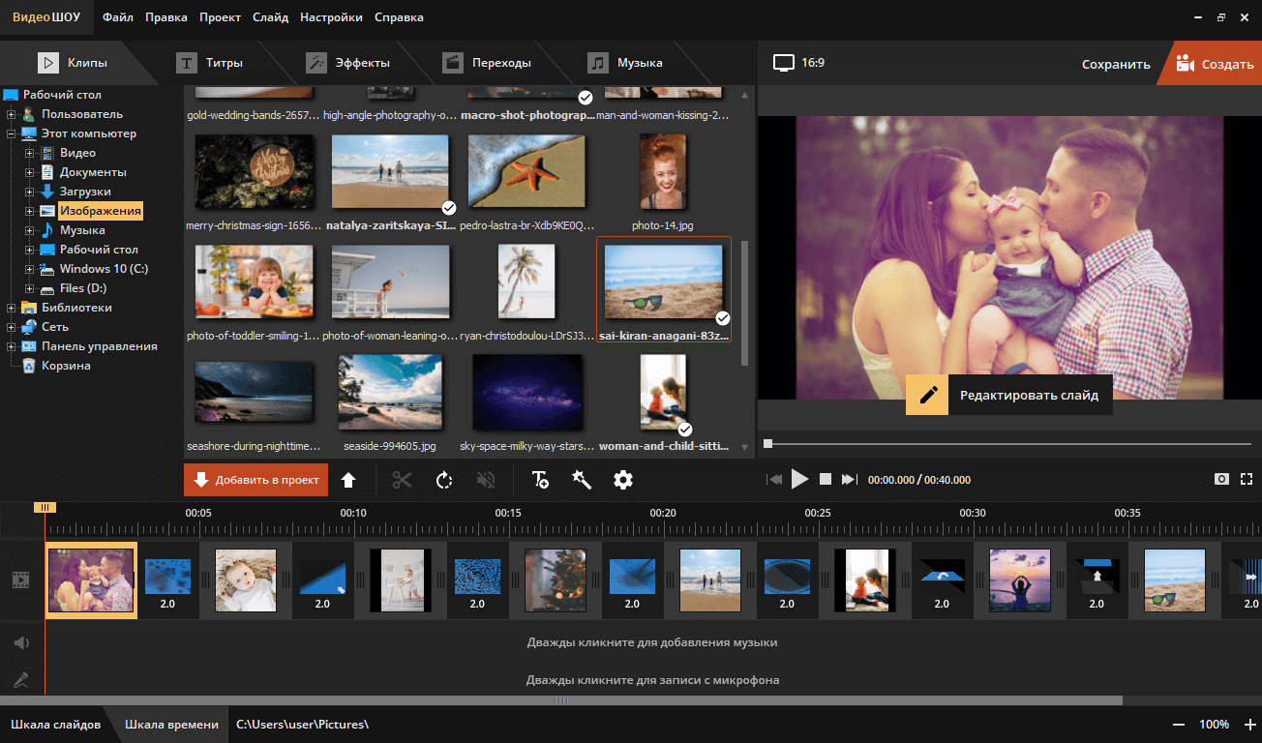Select the photo-14.jpg thumbnail

pyautogui.click(x=664, y=171)
